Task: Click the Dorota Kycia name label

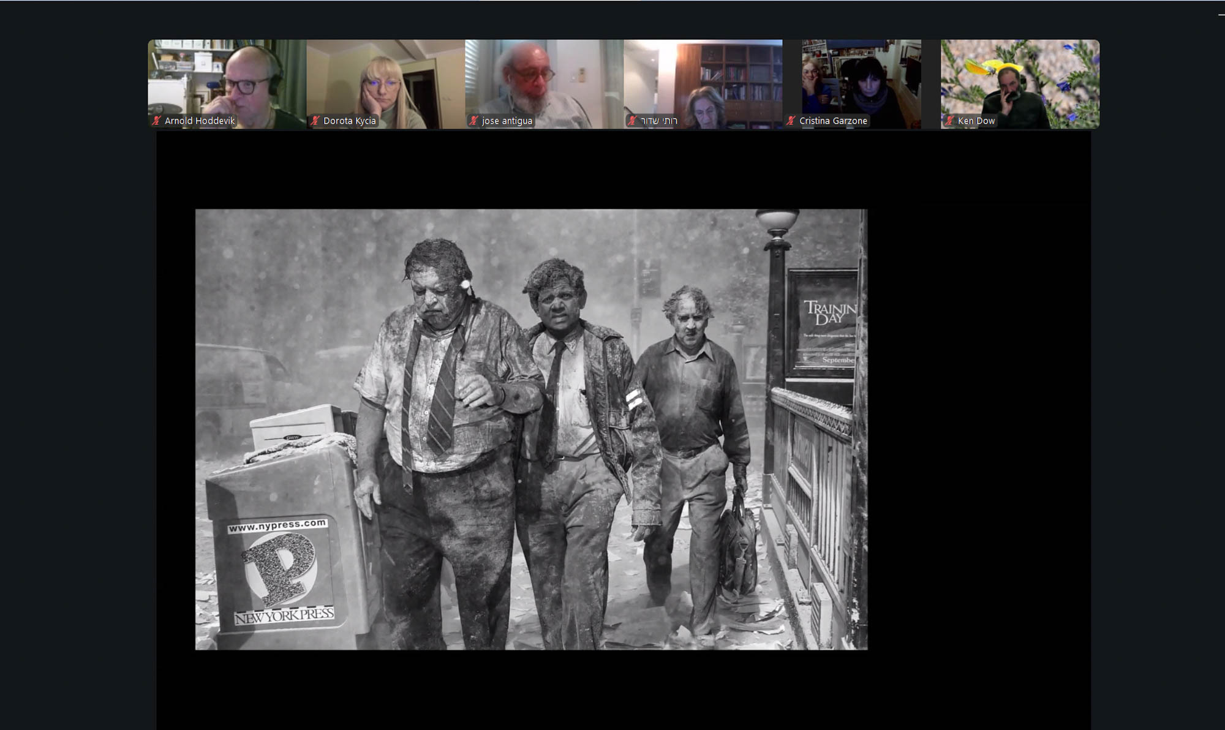Action: tap(349, 121)
